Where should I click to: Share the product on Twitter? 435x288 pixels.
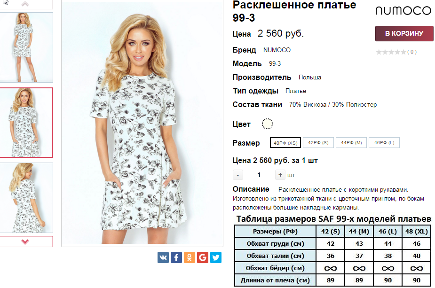tap(216, 257)
